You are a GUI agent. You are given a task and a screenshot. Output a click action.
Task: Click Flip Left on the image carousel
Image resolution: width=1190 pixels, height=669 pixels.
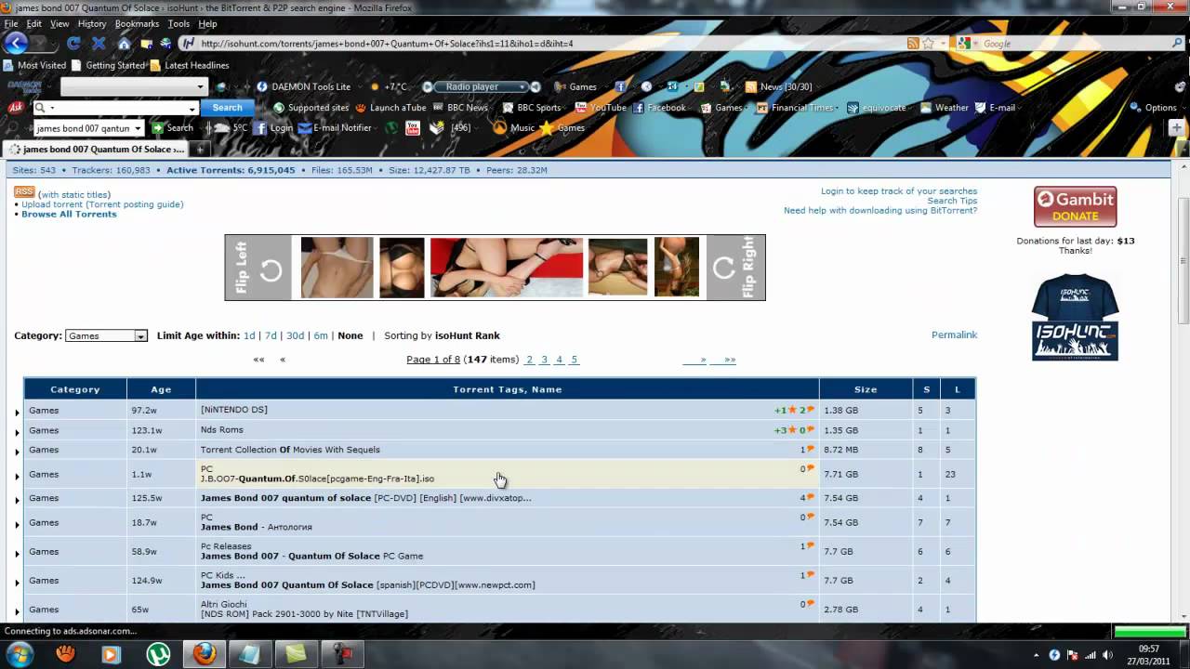click(258, 268)
